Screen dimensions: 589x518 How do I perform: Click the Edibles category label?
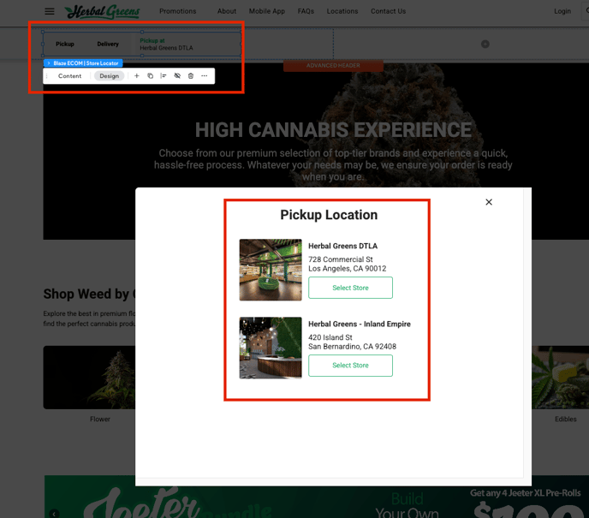(565, 420)
